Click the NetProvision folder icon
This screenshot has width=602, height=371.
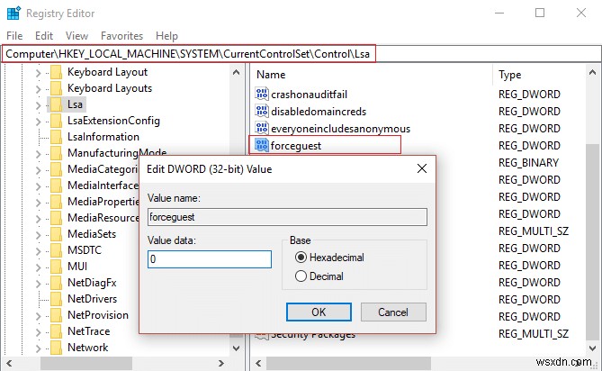(x=56, y=315)
